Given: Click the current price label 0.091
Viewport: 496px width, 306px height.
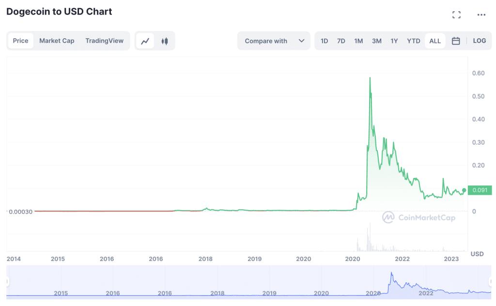Looking at the screenshot, I should click(480, 190).
